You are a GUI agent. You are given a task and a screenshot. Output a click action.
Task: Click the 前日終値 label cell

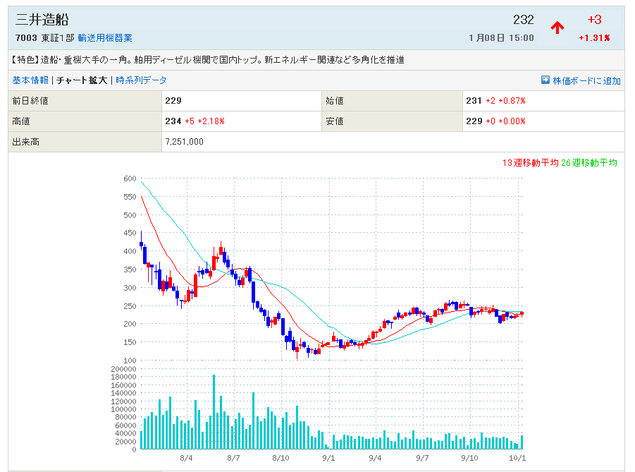[85, 101]
